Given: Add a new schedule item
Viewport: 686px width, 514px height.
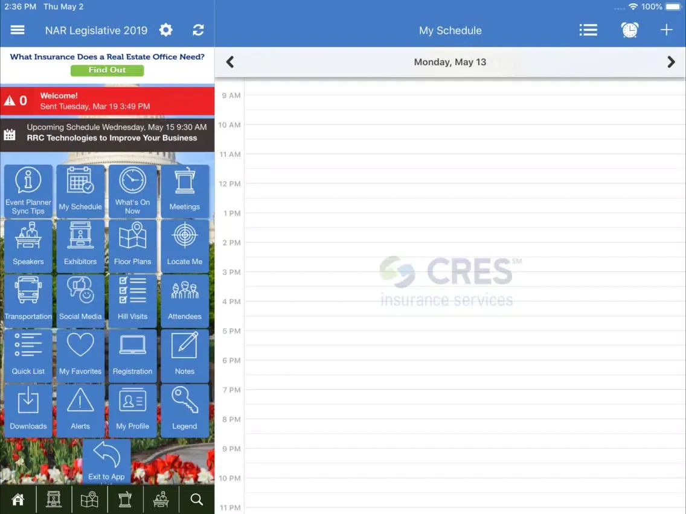Looking at the screenshot, I should tap(666, 30).
